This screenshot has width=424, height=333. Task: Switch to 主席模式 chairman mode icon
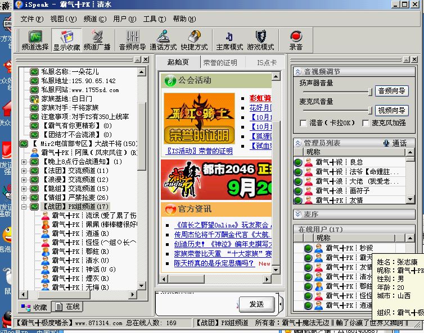(229, 41)
